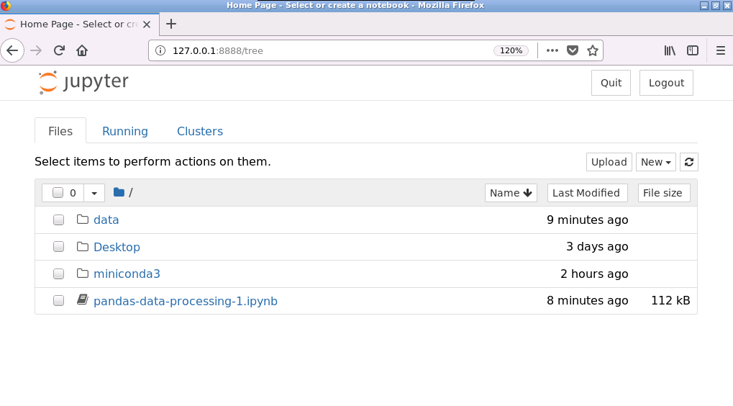This screenshot has width=733, height=406.
Task: Reload the page in Firefox
Action: click(59, 50)
